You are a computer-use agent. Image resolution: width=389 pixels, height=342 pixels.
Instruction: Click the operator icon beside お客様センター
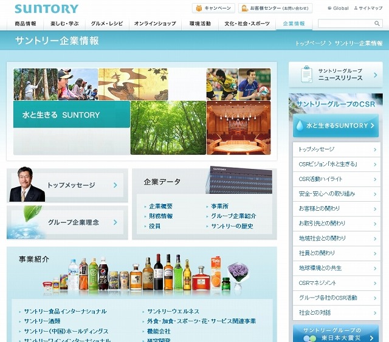pos(245,8)
